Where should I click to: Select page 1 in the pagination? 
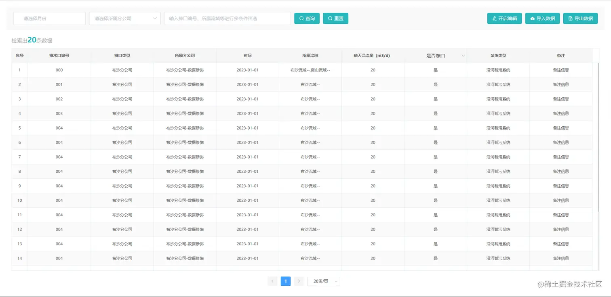click(x=286, y=281)
